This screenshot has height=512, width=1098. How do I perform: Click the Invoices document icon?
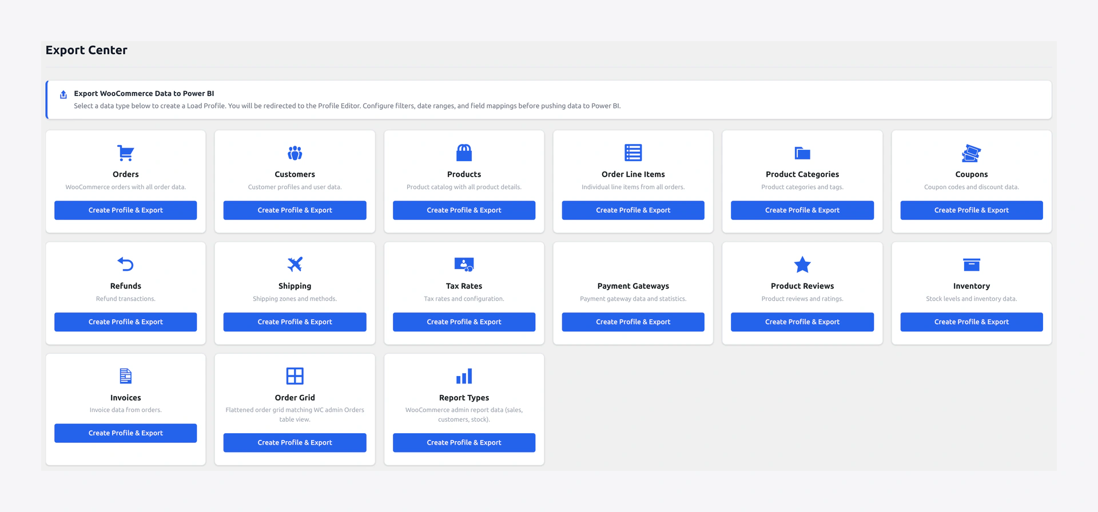(x=125, y=376)
